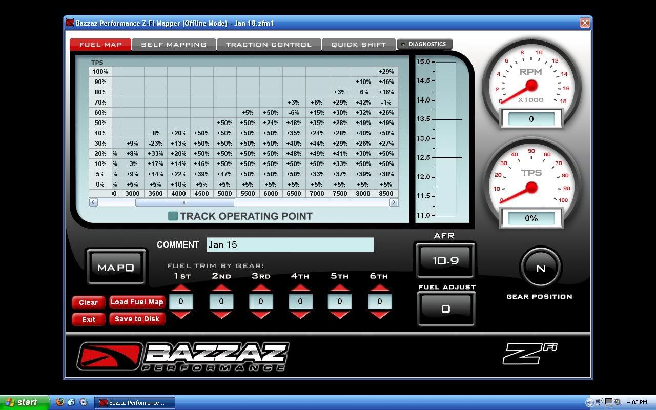The image size is (656, 410).
Task: Click the 6500 RPM column header
Action: [x=294, y=194]
